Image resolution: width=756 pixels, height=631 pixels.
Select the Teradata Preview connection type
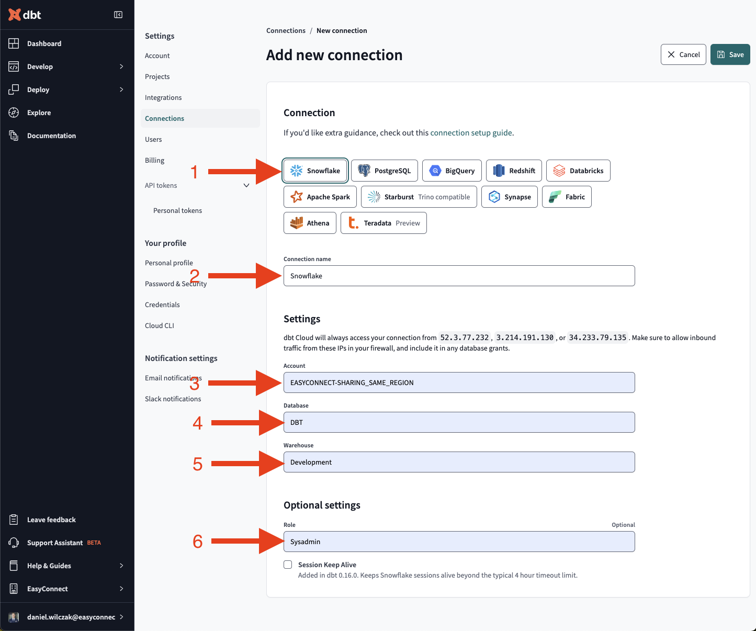(x=383, y=223)
